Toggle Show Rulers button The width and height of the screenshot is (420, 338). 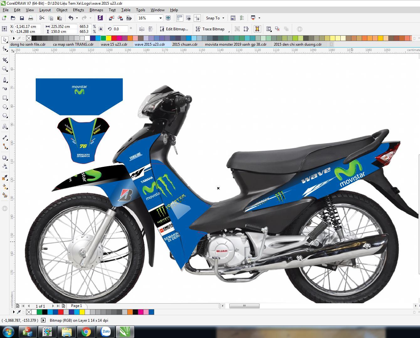(x=180, y=18)
